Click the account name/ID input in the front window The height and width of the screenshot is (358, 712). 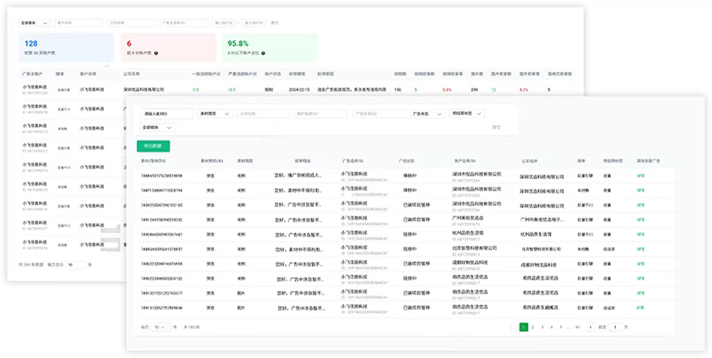321,114
